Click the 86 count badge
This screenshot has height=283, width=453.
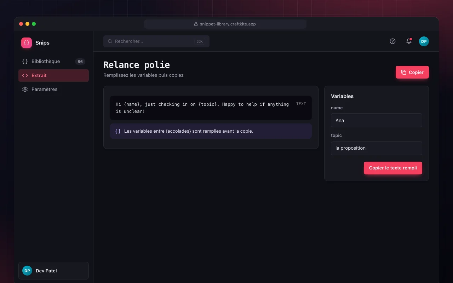click(80, 62)
